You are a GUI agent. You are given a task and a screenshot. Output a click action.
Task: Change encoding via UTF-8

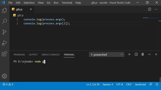(x=119, y=84)
